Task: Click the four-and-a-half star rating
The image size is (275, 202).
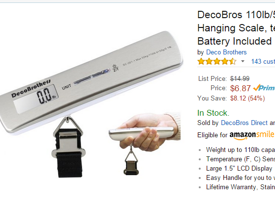Action: 217,61
